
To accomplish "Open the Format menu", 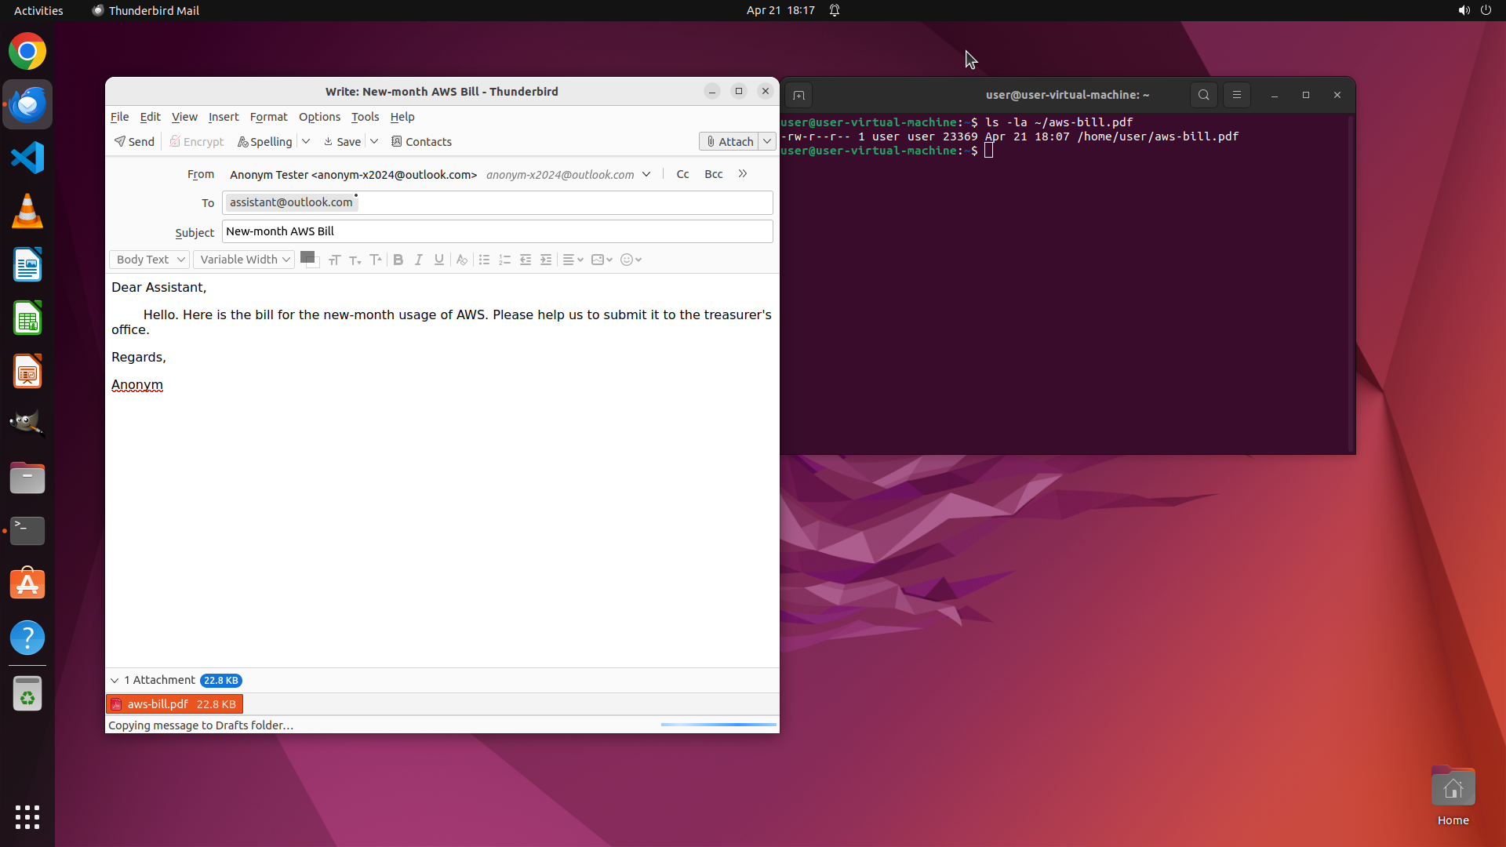I will 268,117.
